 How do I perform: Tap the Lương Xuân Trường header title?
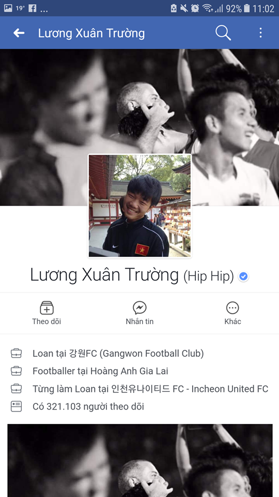pyautogui.click(x=91, y=33)
